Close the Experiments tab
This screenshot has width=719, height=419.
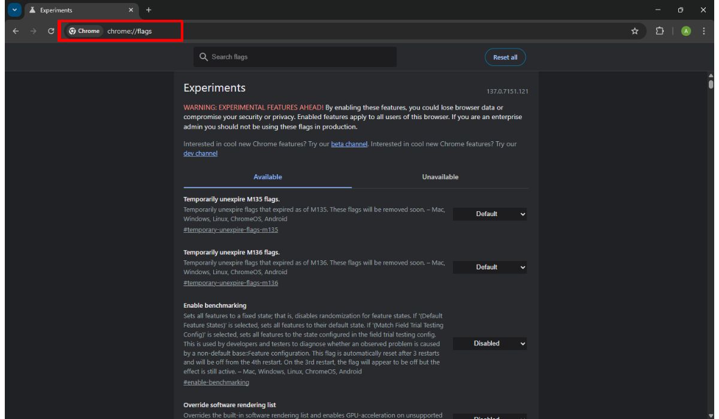[131, 10]
